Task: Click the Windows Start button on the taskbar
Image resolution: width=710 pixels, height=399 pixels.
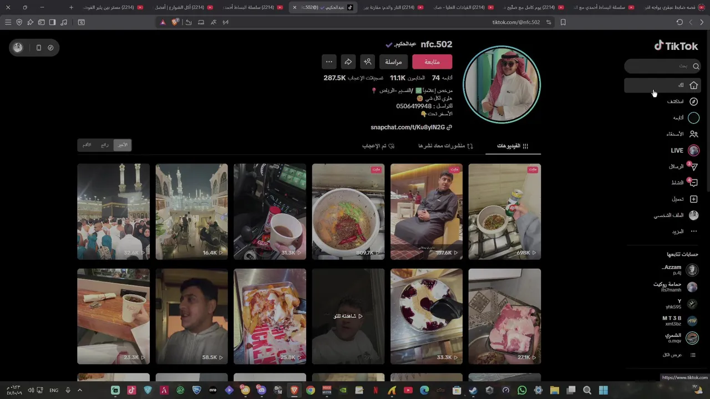Action: [x=603, y=390]
